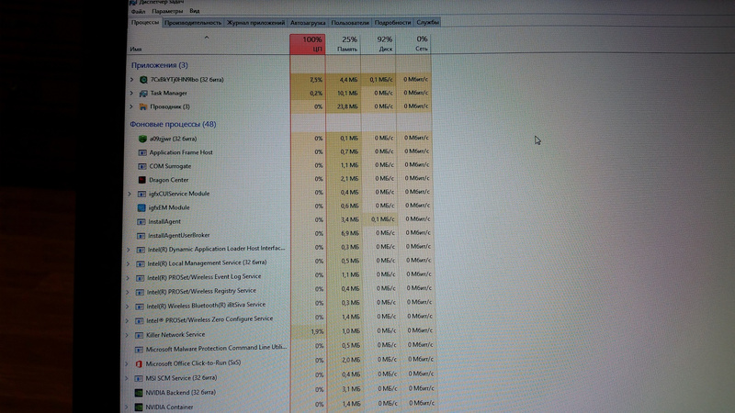735x413 pixels.
Task: Open the Вид menu
Action: tap(195, 11)
